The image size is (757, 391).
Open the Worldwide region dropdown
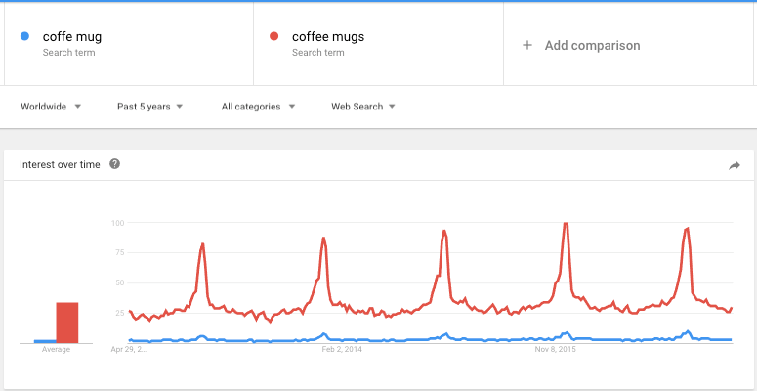(x=51, y=107)
